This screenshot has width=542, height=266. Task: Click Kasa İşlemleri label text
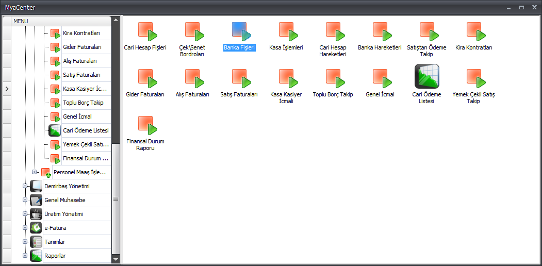286,47
